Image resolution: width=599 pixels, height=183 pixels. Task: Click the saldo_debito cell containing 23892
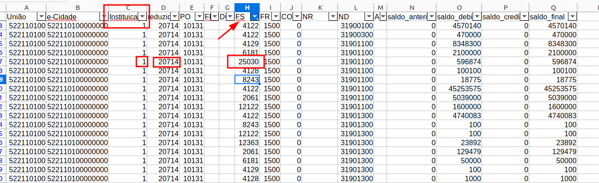pyautogui.click(x=459, y=143)
